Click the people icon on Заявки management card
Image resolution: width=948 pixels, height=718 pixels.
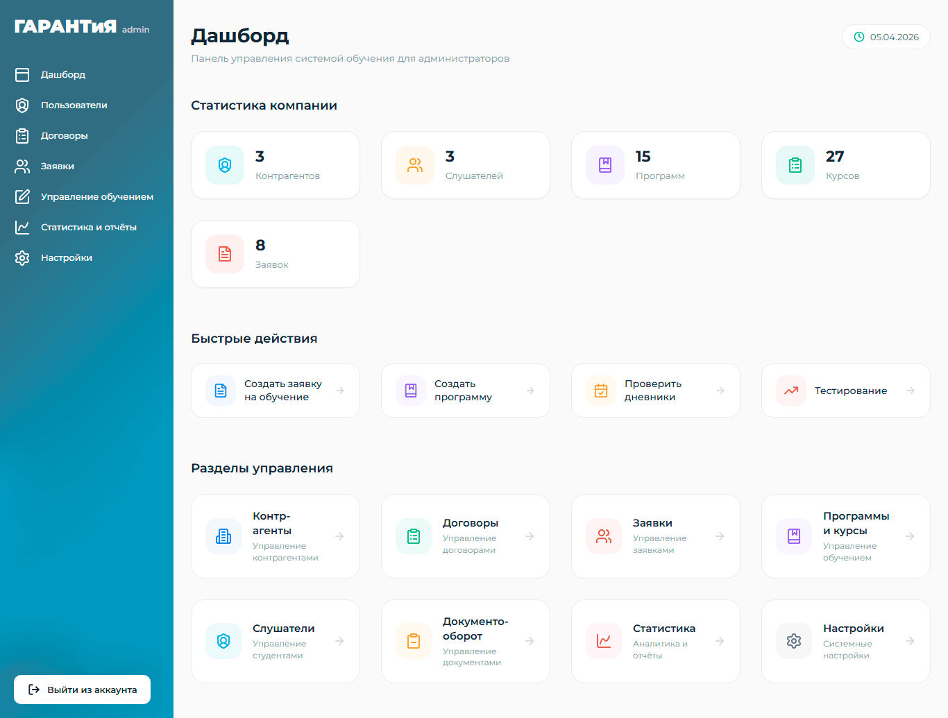pyautogui.click(x=604, y=536)
